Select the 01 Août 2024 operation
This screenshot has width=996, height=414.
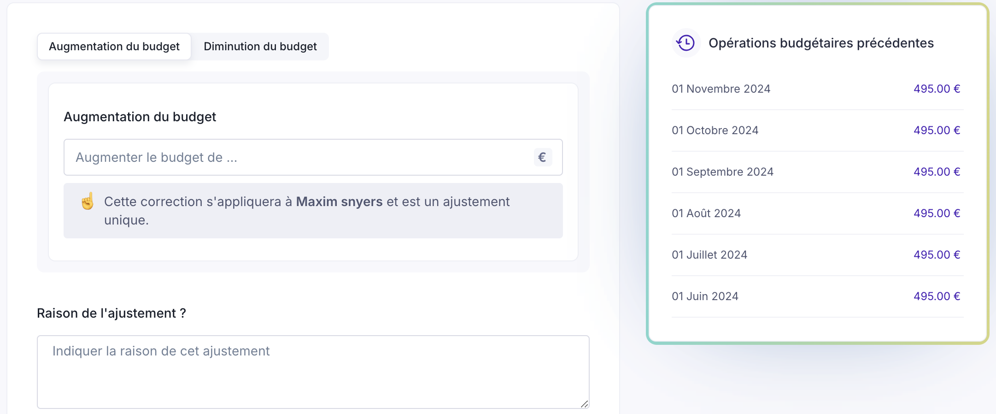(706, 213)
